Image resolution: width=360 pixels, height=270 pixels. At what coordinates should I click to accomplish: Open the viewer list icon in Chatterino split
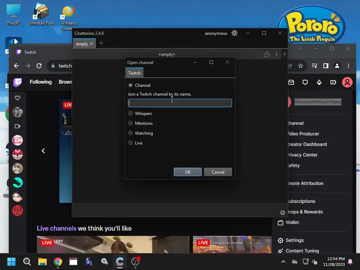[267, 54]
